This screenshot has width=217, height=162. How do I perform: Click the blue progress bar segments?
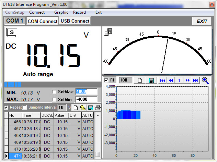coord(13,84)
